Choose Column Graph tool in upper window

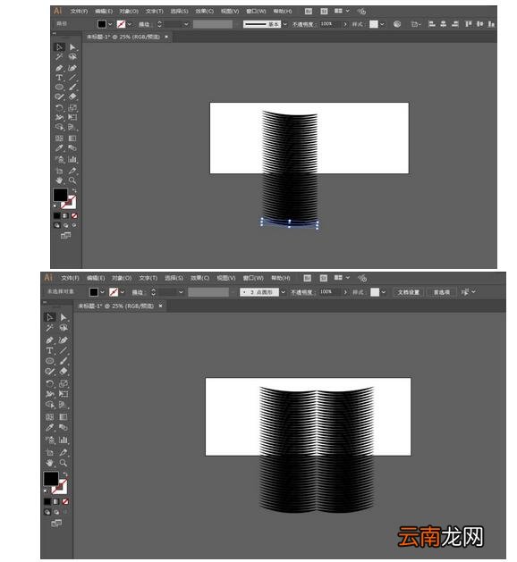point(72,159)
